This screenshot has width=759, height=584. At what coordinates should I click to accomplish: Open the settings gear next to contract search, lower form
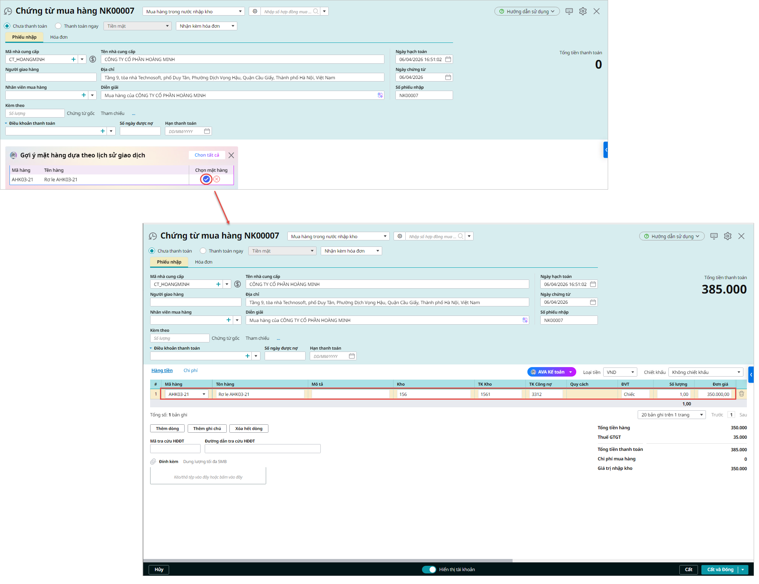pyautogui.click(x=400, y=236)
